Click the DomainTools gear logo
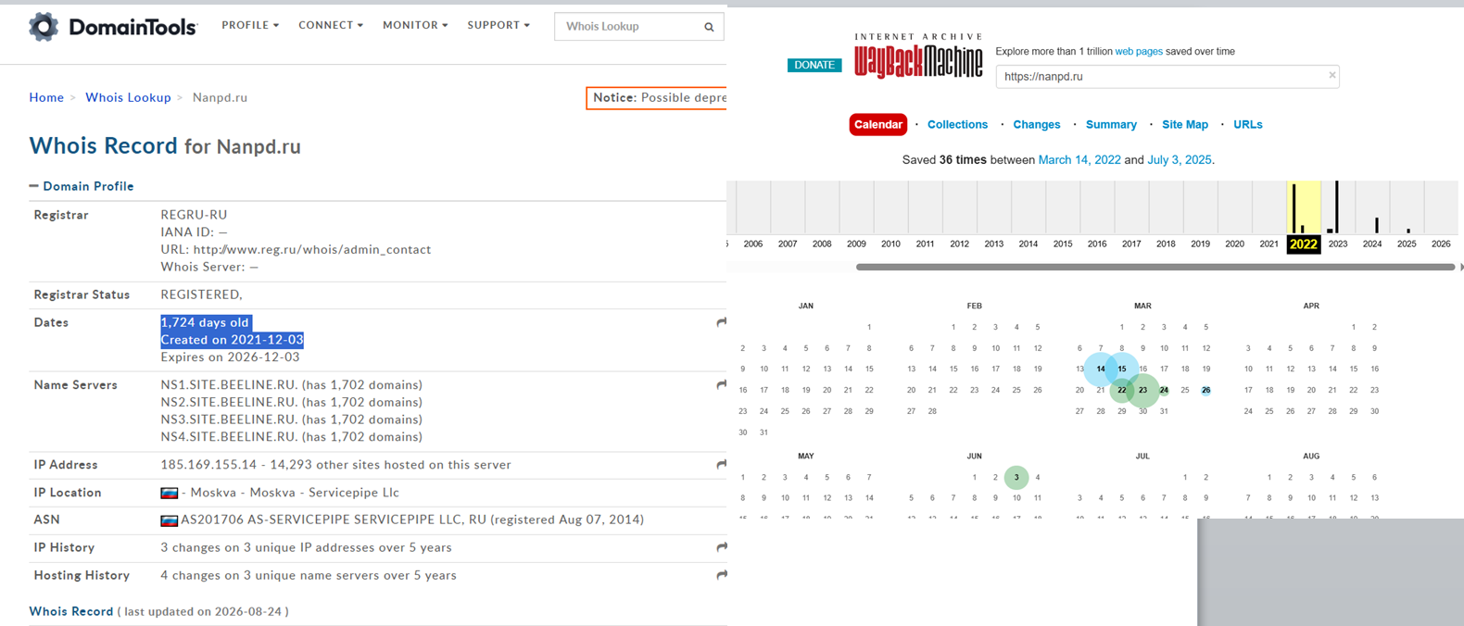The height and width of the screenshot is (626, 1464). [x=44, y=27]
